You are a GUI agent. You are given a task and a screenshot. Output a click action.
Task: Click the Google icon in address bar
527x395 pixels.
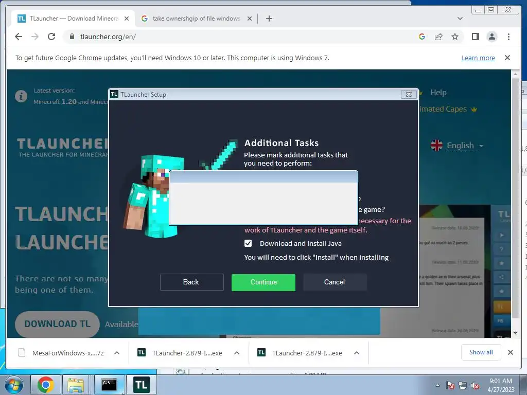(422, 37)
